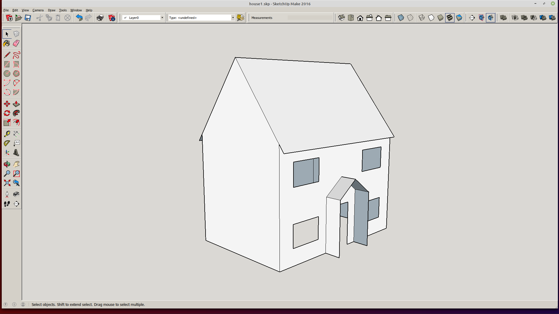Screen dimensions: 559x314
Task: Open Model Info from the toolbar
Action: click(x=112, y=18)
